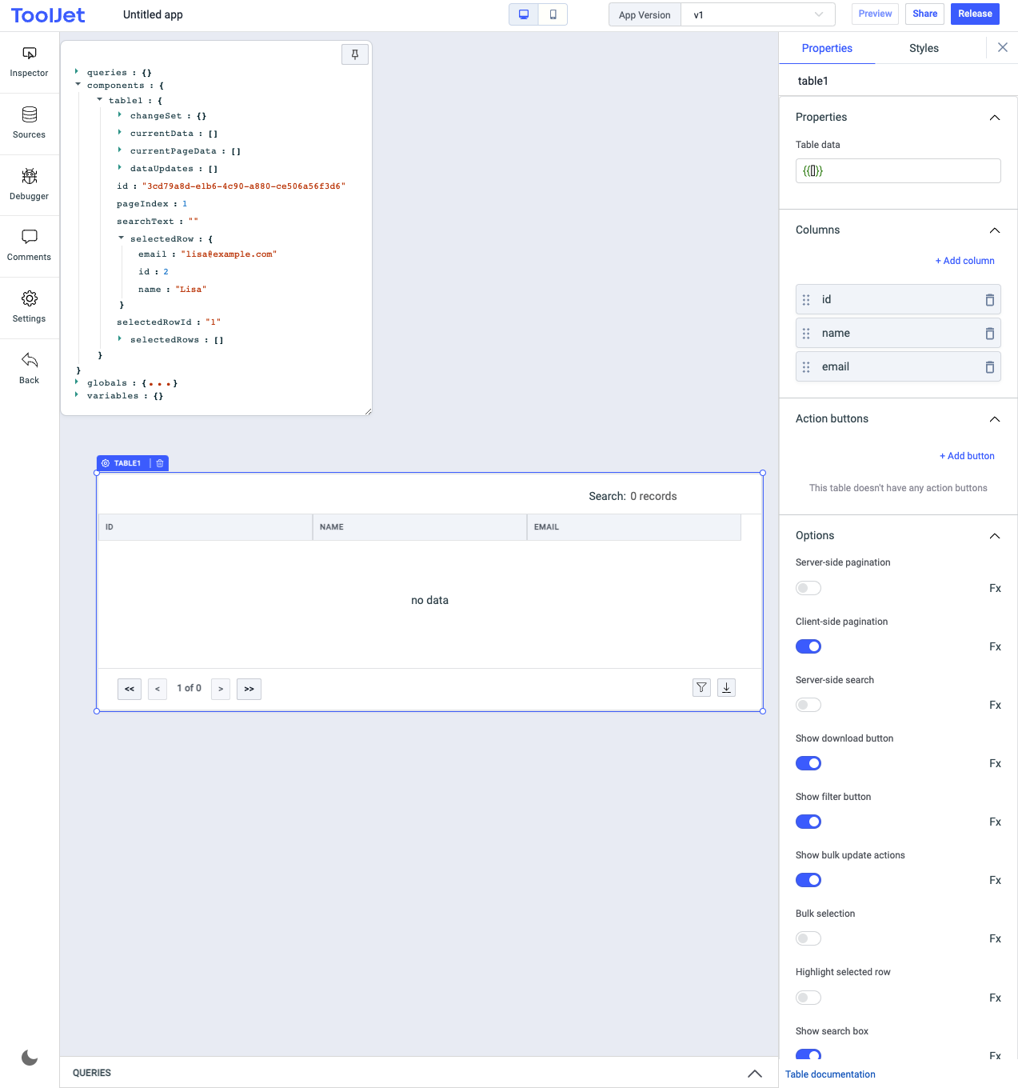Collapse the Options section
Viewport: 1018px width, 1088px height.
[995, 536]
